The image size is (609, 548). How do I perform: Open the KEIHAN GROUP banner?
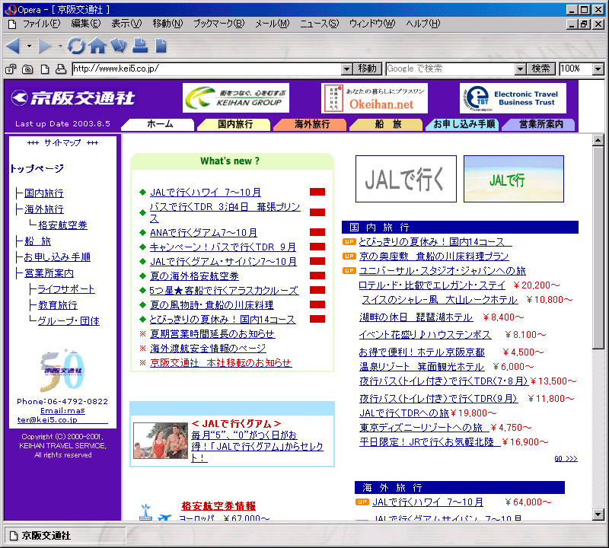pos(236,98)
